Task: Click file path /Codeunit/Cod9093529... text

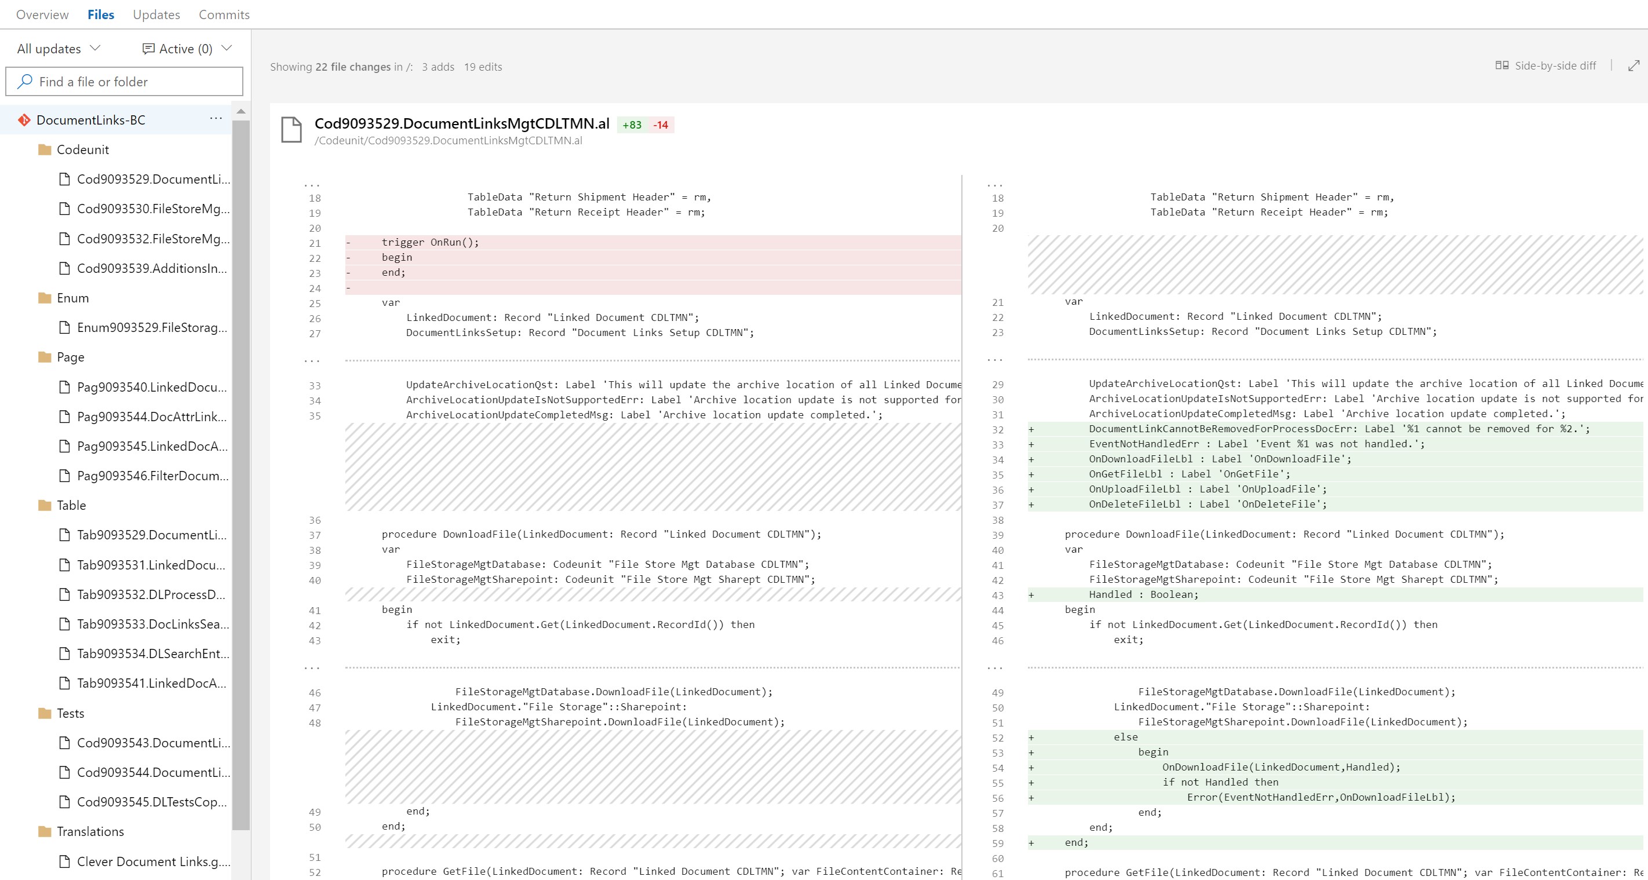Action: pos(449,141)
